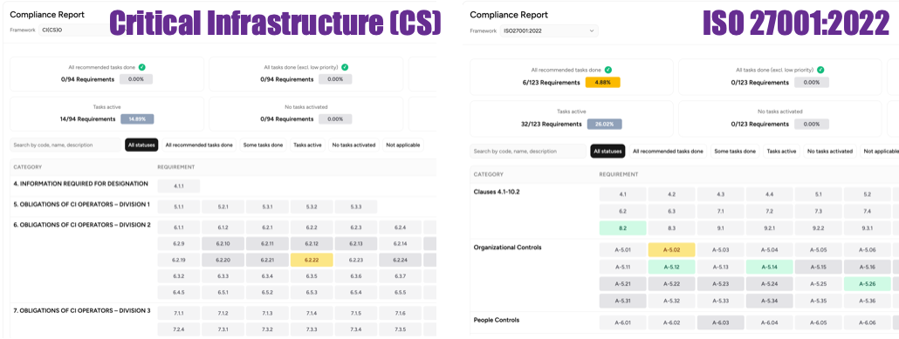Click the 26.02% progress badge
The height and width of the screenshot is (339, 899).
coord(604,124)
